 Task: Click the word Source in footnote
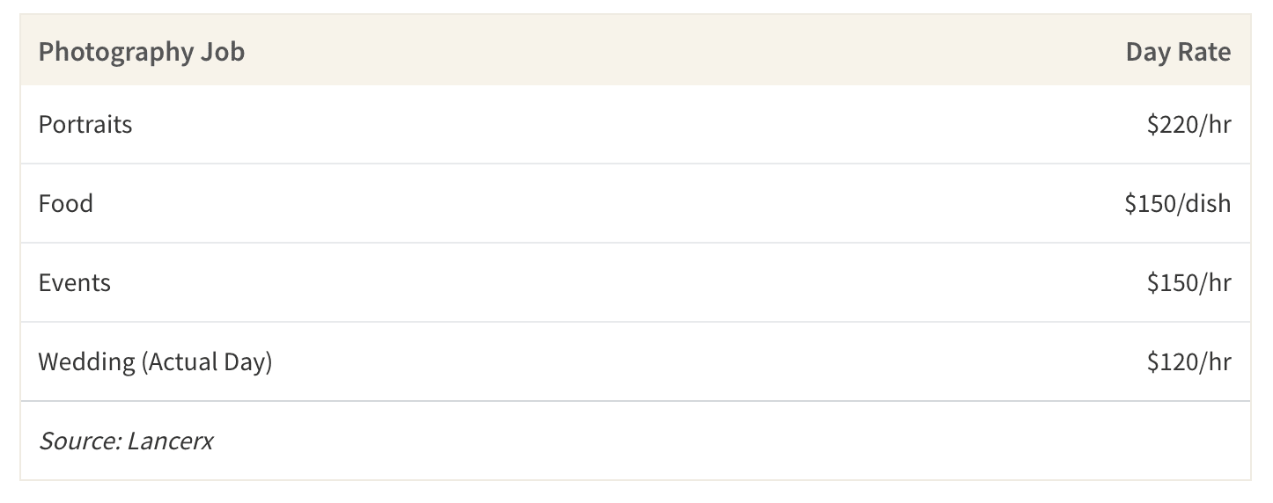[x=79, y=440]
